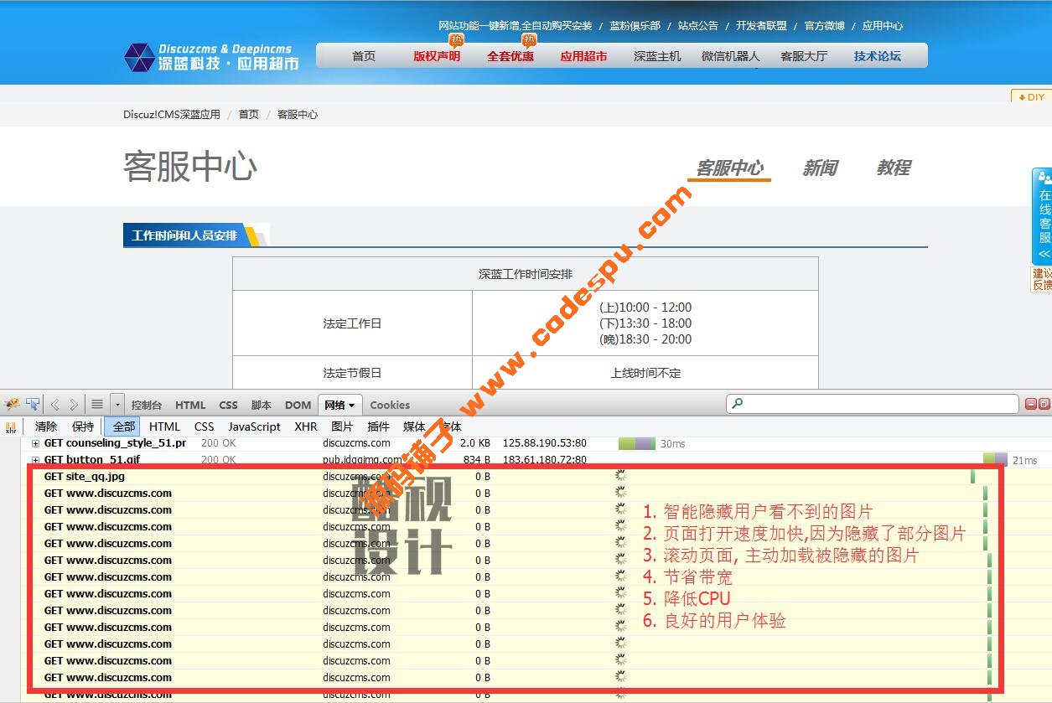The height and width of the screenshot is (703, 1052).
Task: Expand the button_51.gif request row
Action: (35, 460)
